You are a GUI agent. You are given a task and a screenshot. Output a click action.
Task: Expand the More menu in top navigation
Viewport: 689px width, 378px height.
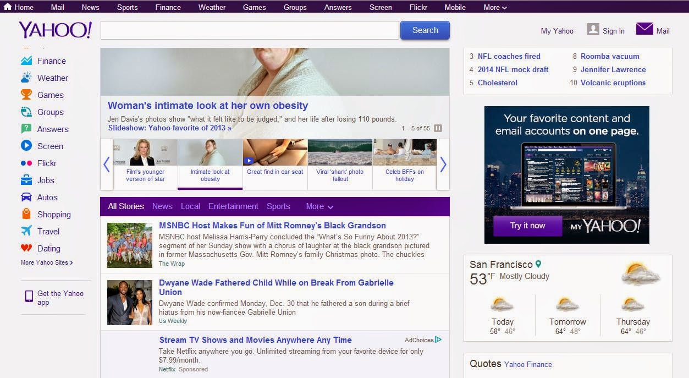pos(495,7)
